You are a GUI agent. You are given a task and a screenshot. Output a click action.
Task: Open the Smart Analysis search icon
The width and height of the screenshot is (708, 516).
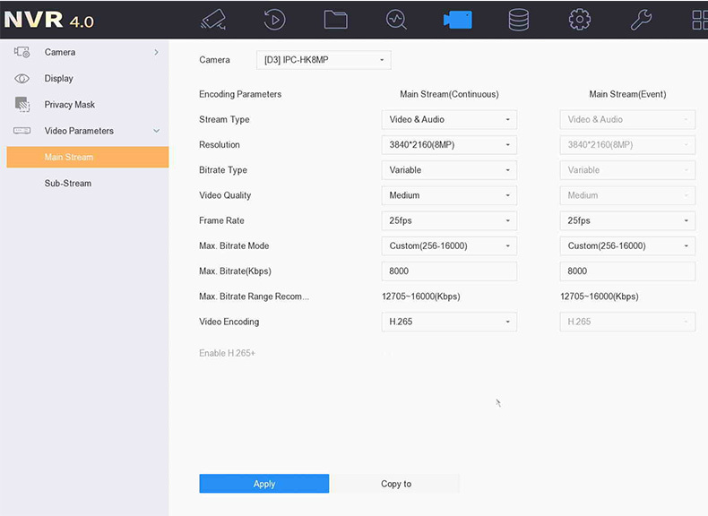(396, 20)
